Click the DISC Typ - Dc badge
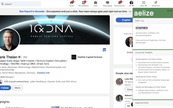 point(142,28)
